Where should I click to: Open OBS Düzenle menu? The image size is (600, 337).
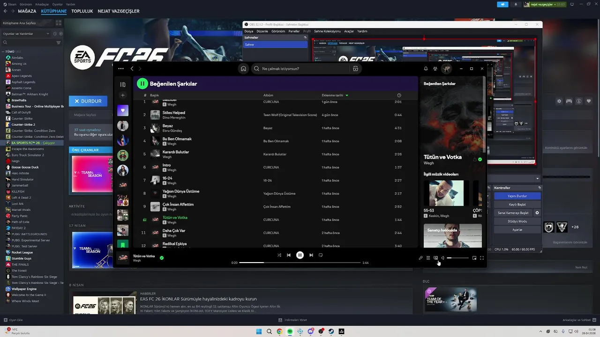pyautogui.click(x=262, y=31)
